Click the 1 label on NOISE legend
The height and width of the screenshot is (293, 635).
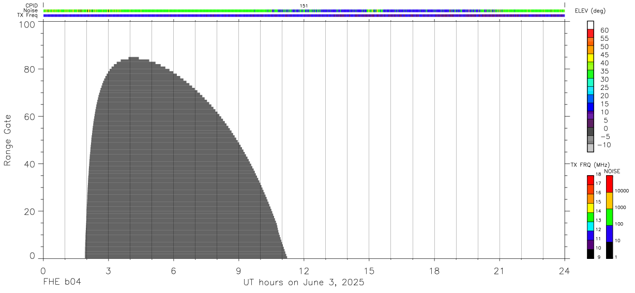[x=616, y=257]
